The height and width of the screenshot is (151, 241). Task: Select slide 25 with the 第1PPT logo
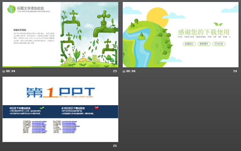pyautogui.click(x=60, y=109)
